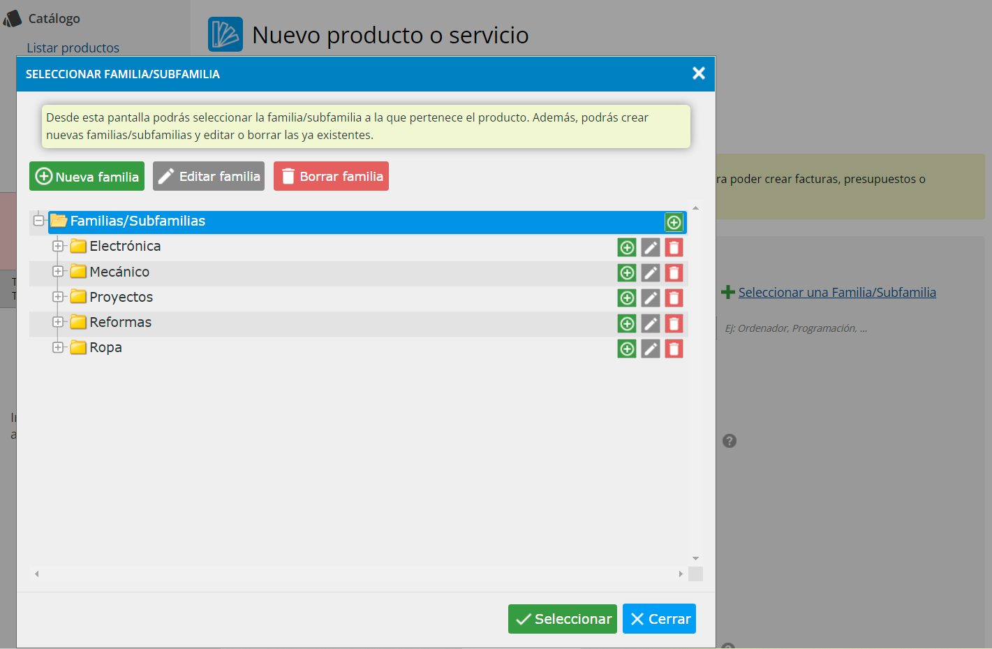Add a subfamily under Proyectos

[627, 298]
